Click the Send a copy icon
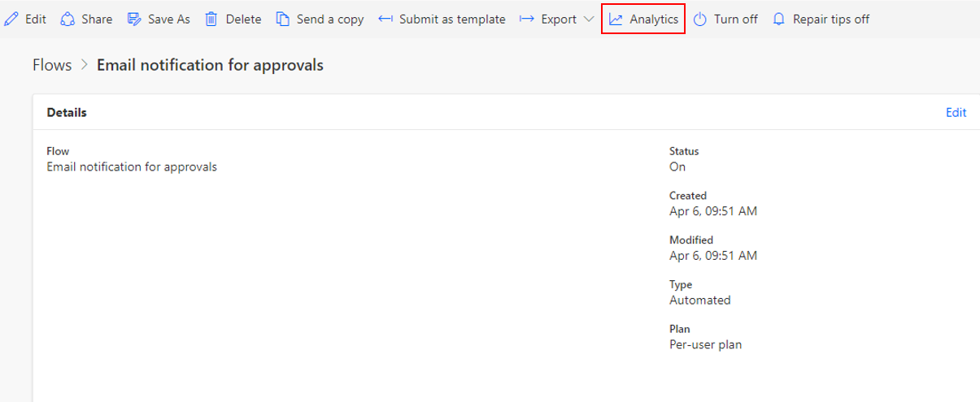980x402 pixels. point(283,19)
